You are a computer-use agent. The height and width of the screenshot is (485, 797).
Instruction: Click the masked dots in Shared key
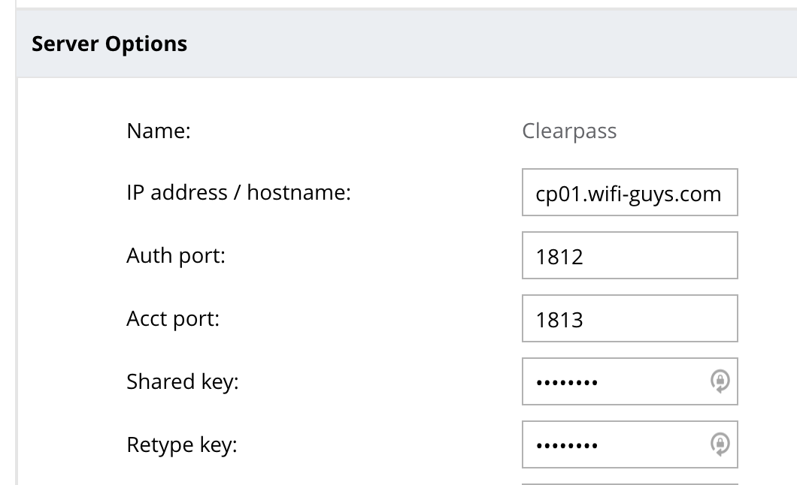(567, 383)
